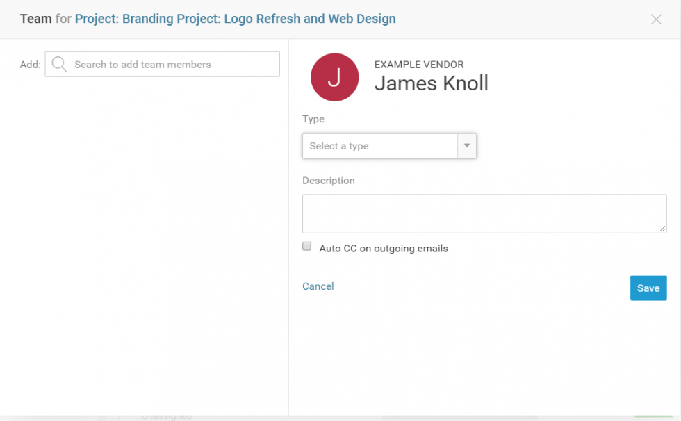Click 'Auto CC on outgoing emails' label
The width and height of the screenshot is (681, 421).
point(383,248)
